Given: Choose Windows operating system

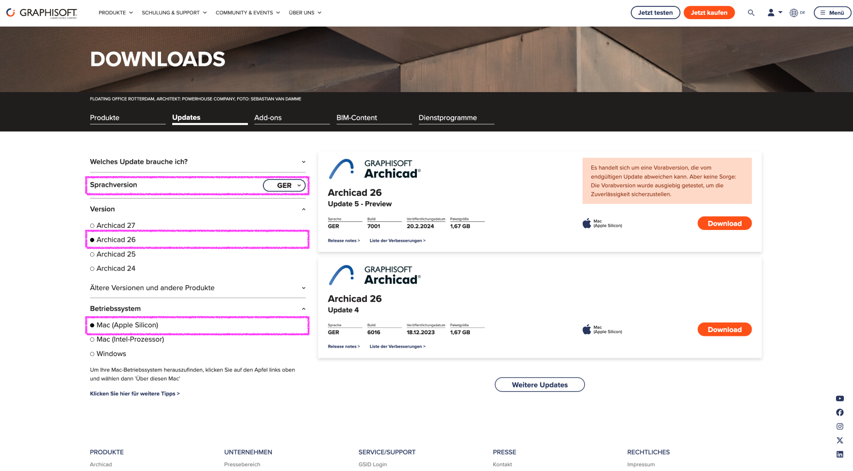Looking at the screenshot, I should (108, 354).
